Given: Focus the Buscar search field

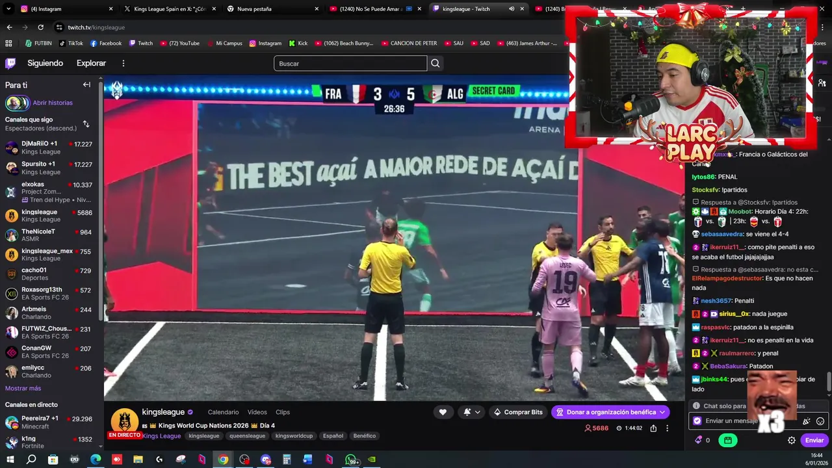Looking at the screenshot, I should click(x=350, y=63).
